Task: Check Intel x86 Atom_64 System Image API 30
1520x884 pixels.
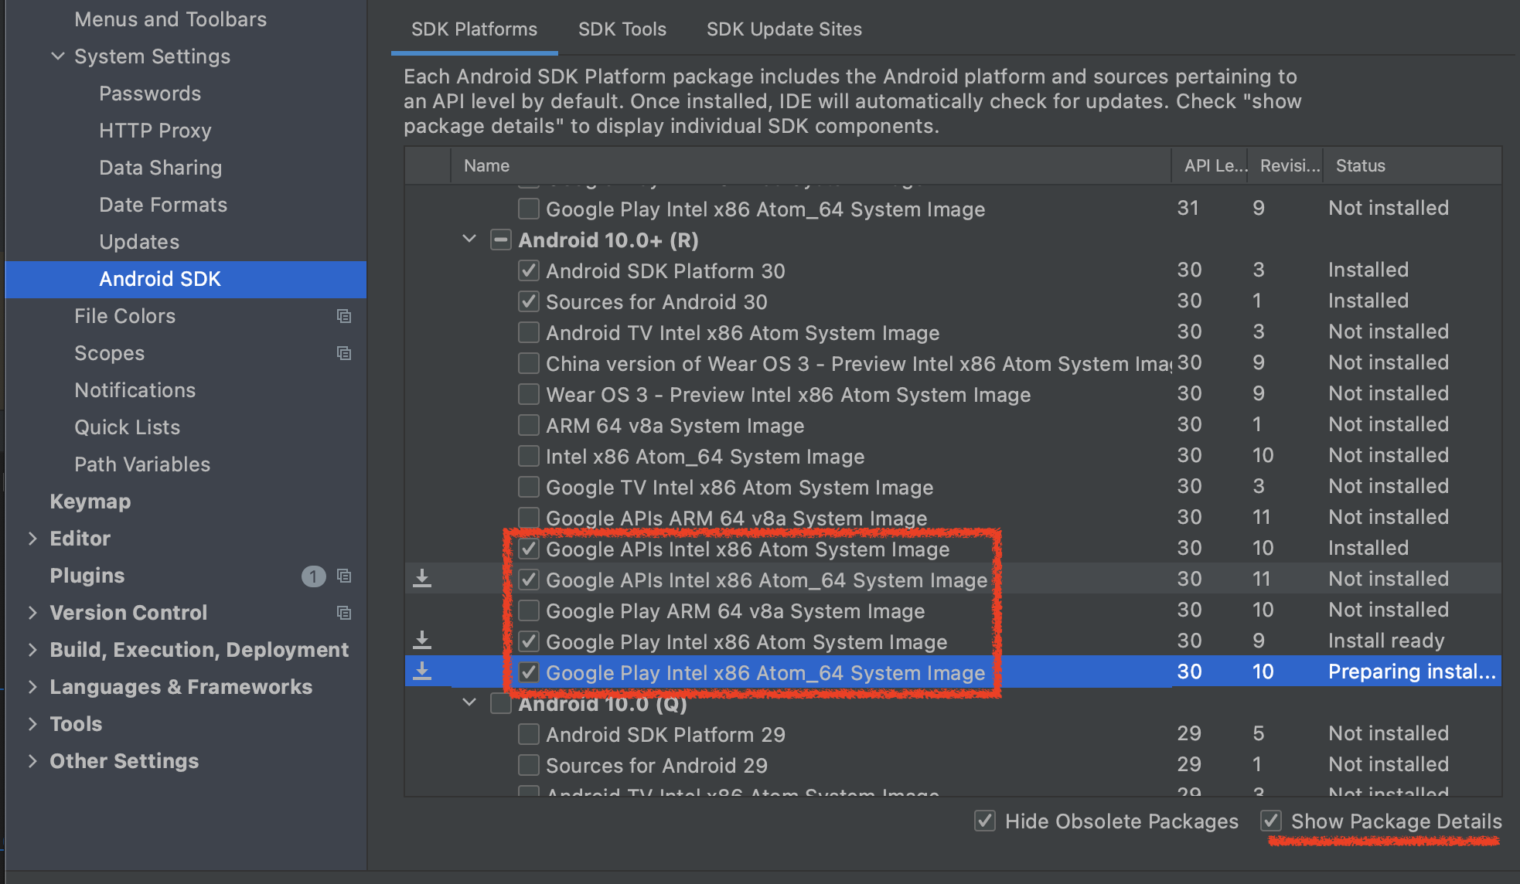Action: (x=529, y=456)
